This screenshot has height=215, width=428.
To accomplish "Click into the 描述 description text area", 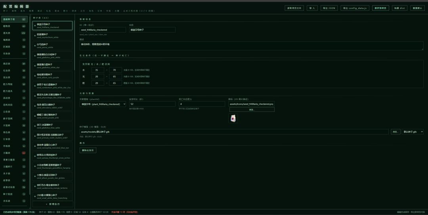I will (x=251, y=46).
